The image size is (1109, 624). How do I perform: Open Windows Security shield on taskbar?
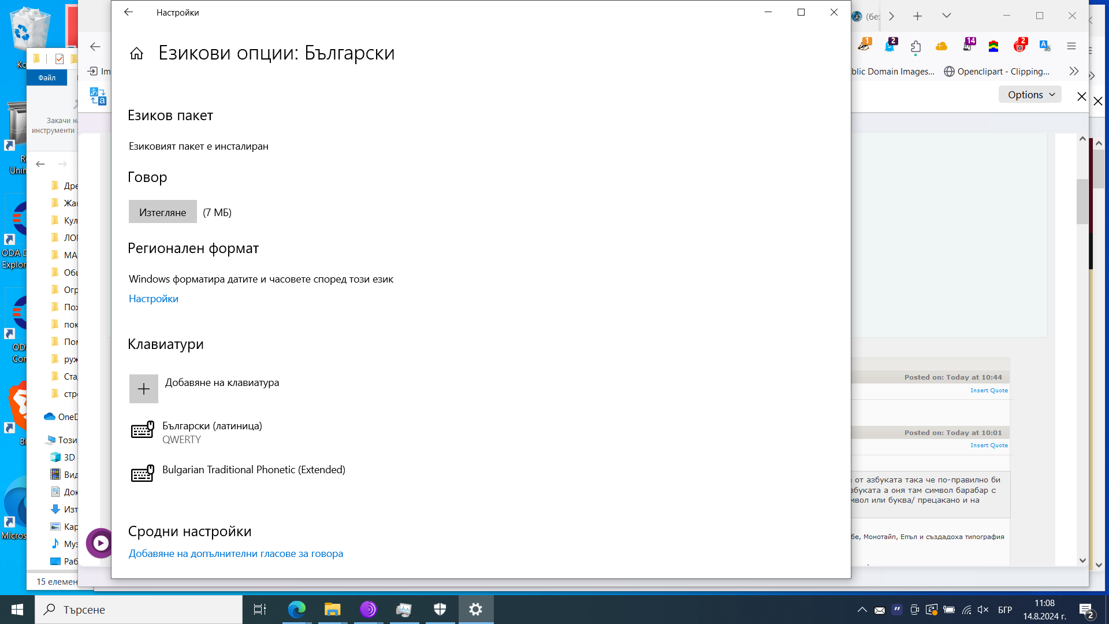pyautogui.click(x=440, y=610)
